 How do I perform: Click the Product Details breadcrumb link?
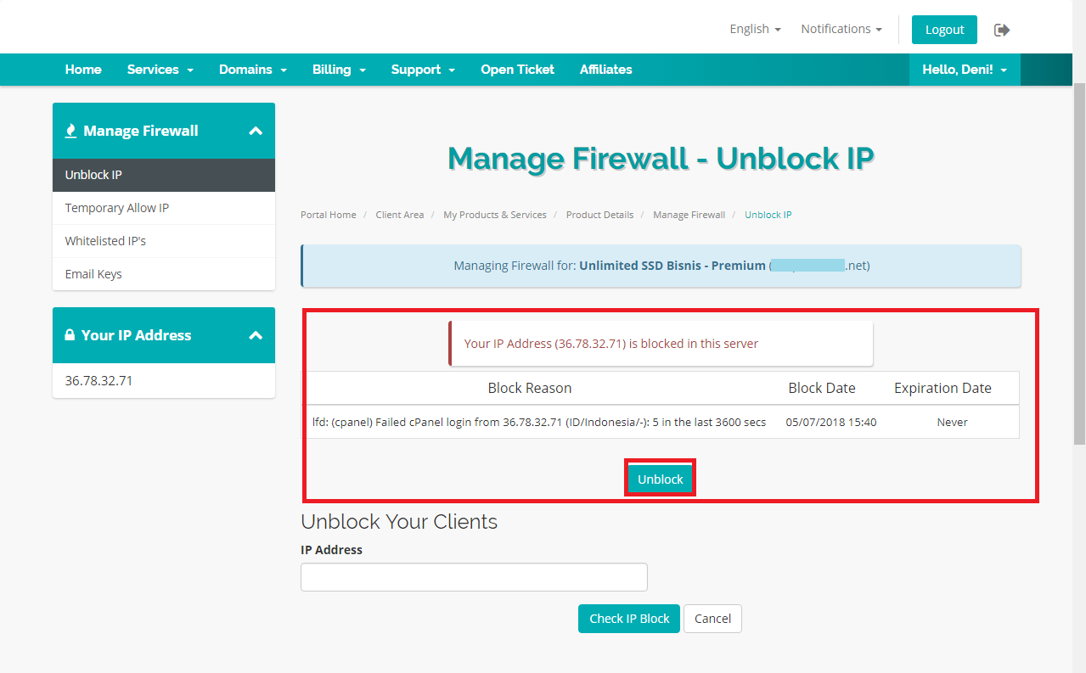[599, 215]
